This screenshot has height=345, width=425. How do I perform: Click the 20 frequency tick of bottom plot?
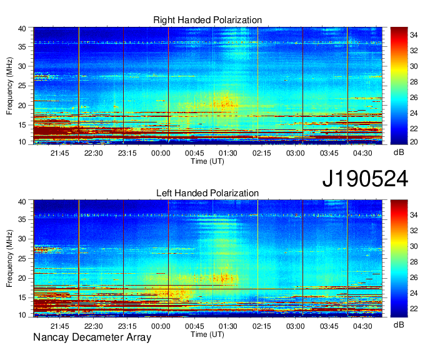22,278
